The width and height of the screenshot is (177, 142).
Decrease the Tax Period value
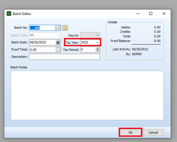(98, 51)
